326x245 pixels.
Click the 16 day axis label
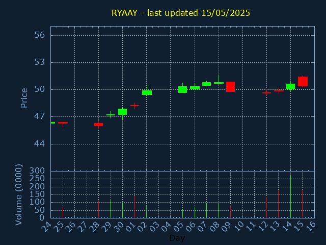coord(311,227)
